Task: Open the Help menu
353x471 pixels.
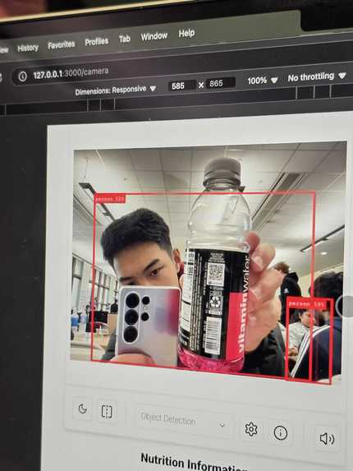Action: pos(186,33)
